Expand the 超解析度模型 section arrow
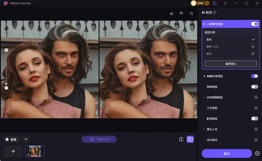 tap(204, 76)
